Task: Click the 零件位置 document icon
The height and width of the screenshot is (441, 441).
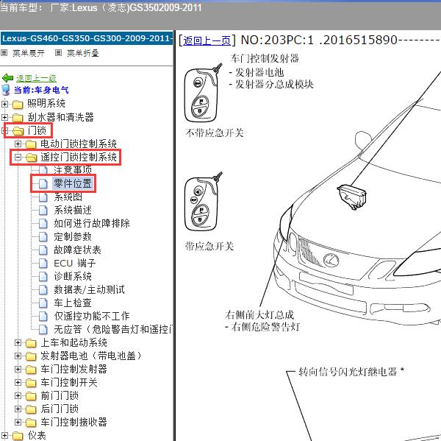Action: coord(43,184)
